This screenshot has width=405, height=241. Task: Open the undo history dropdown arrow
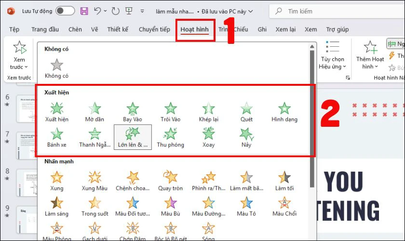pyautogui.click(x=105, y=11)
